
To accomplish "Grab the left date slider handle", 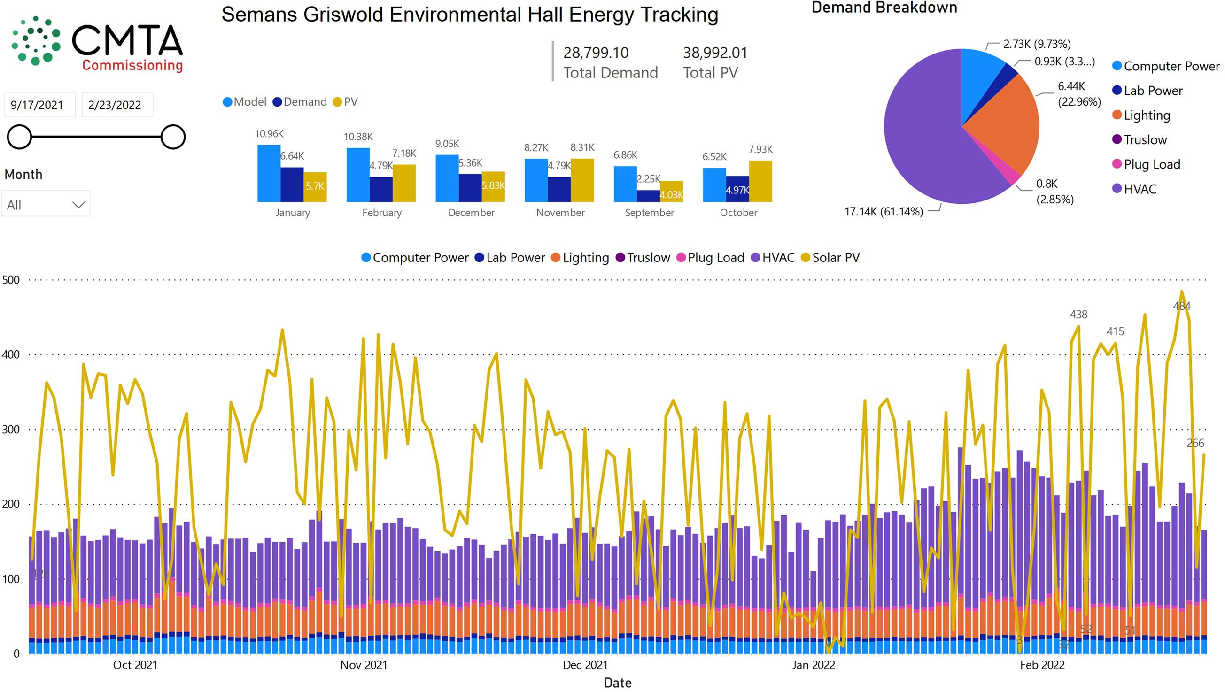I will tap(20, 137).
